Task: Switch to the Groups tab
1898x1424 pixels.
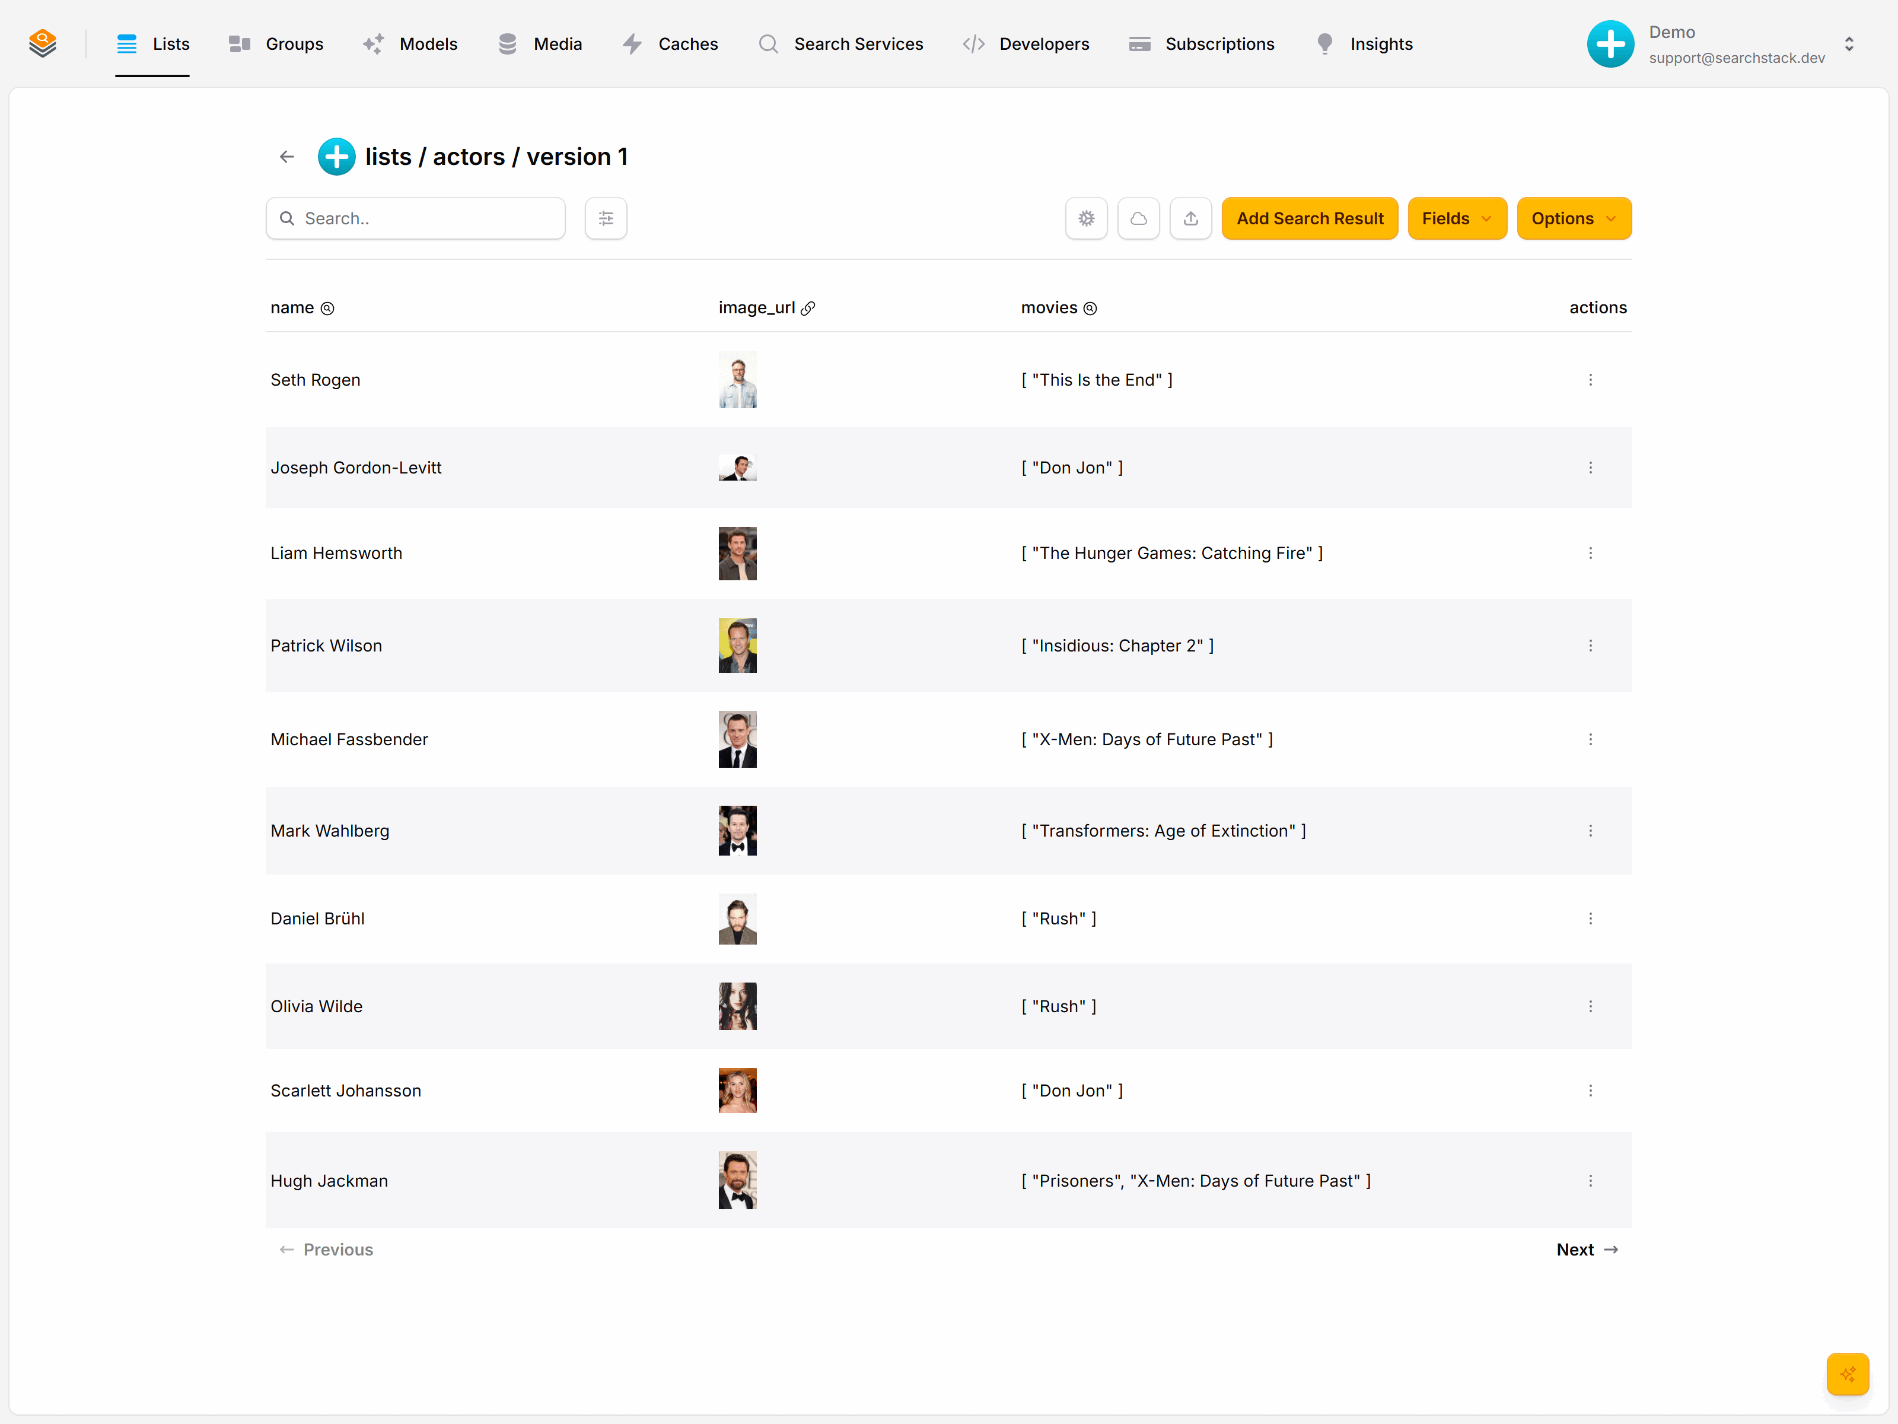Action: 275,44
